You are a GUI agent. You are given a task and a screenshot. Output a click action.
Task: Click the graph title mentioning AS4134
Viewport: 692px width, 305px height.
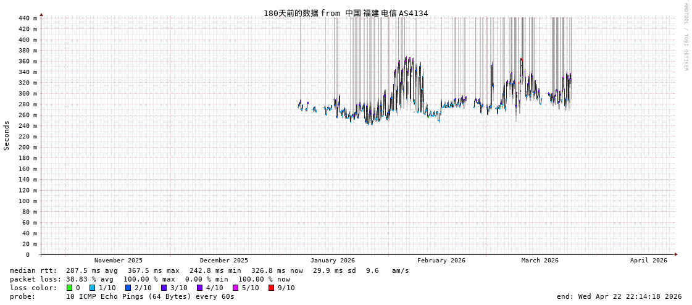coord(346,13)
